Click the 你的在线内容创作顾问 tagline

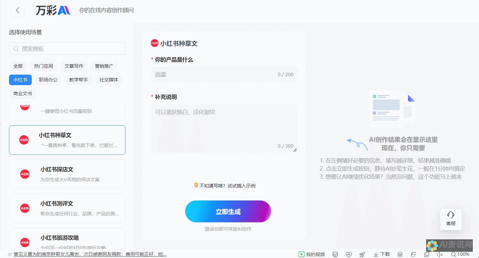(x=107, y=10)
